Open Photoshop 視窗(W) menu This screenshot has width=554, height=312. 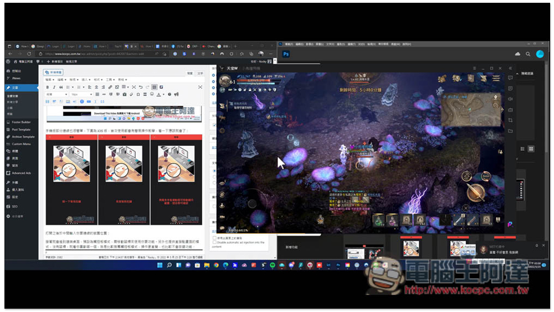394,44
